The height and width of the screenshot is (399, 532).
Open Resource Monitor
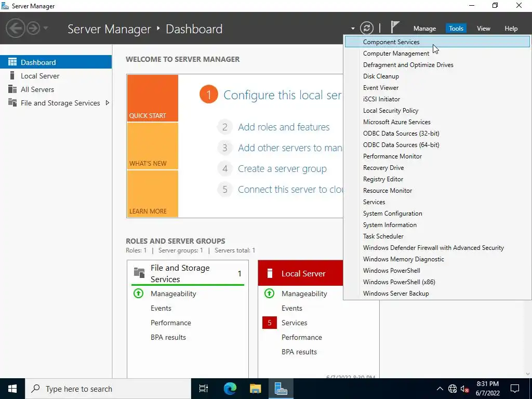[437, 191]
